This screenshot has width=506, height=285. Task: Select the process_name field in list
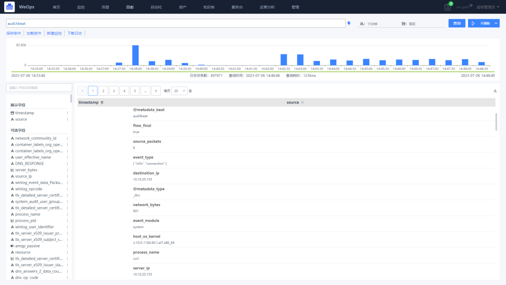click(28, 214)
